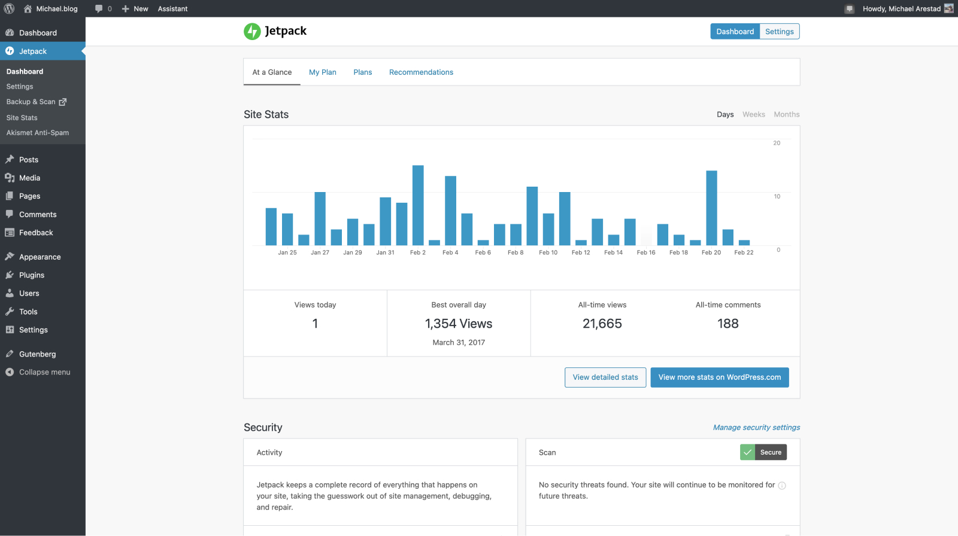Click the scan info icon

click(x=782, y=486)
